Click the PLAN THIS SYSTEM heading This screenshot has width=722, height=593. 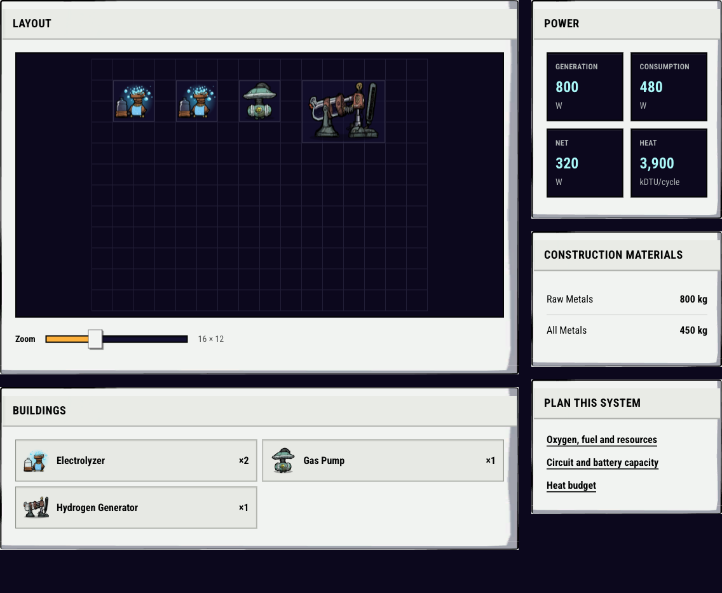pyautogui.click(x=592, y=403)
